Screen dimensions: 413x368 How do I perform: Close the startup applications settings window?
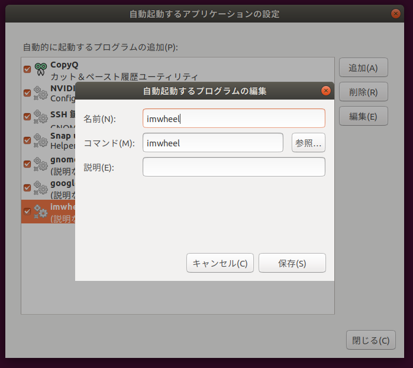[x=396, y=14]
